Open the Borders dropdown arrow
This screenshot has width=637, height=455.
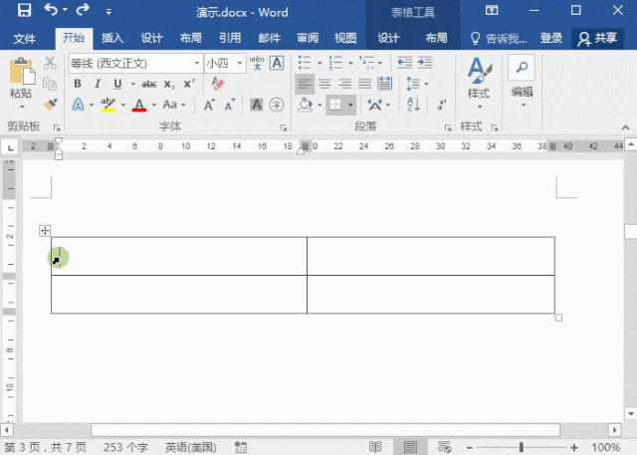(350, 106)
